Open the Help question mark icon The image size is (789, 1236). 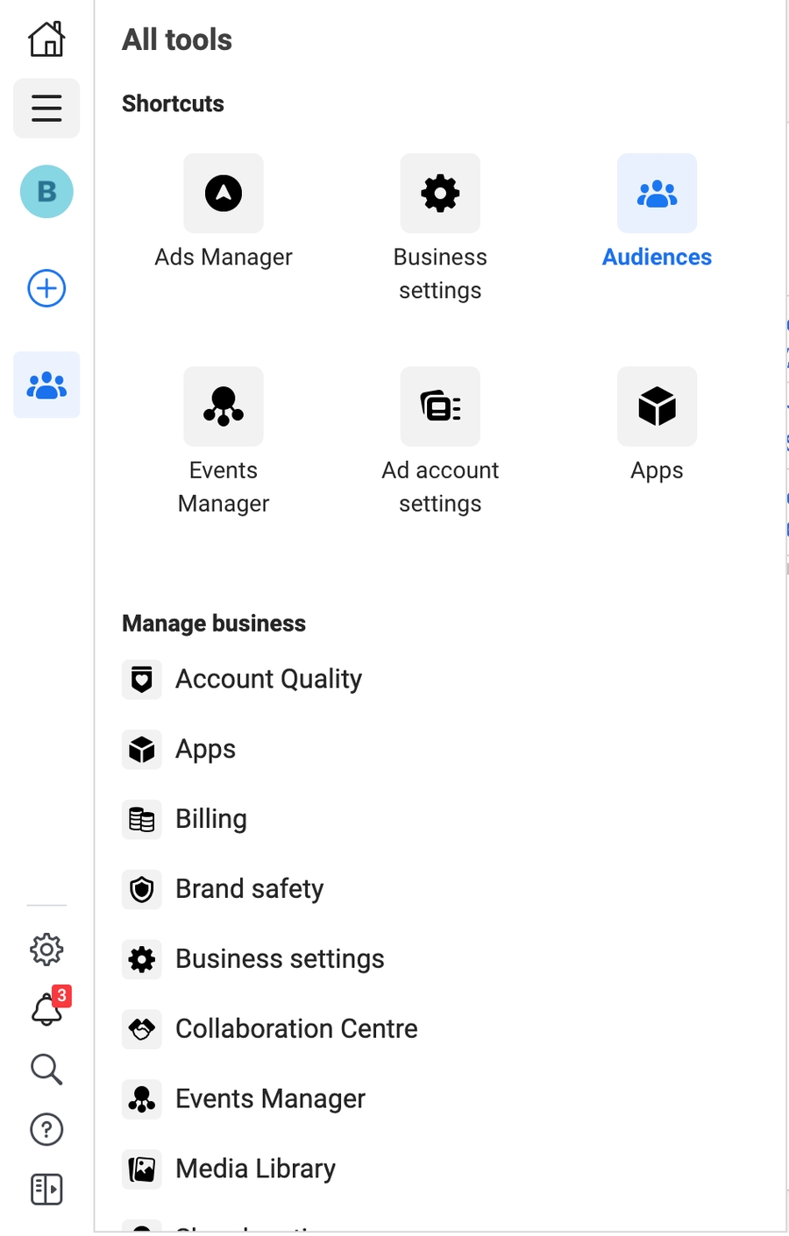(46, 1130)
